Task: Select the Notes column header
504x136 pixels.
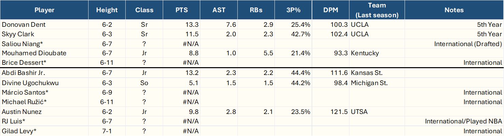Action: coord(454,10)
